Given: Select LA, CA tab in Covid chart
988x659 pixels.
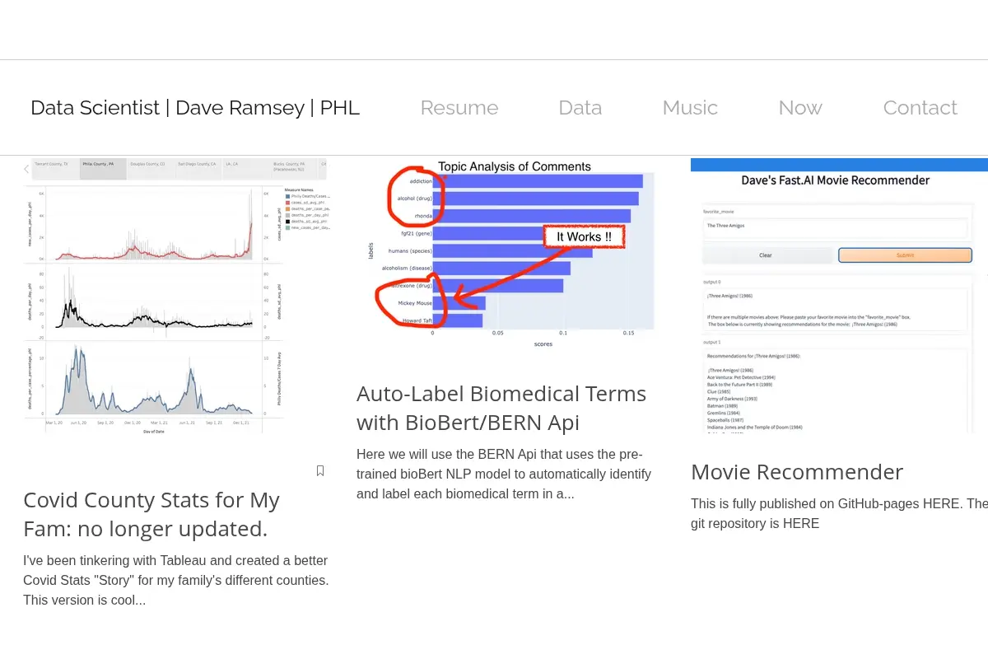Looking at the screenshot, I should [x=245, y=169].
